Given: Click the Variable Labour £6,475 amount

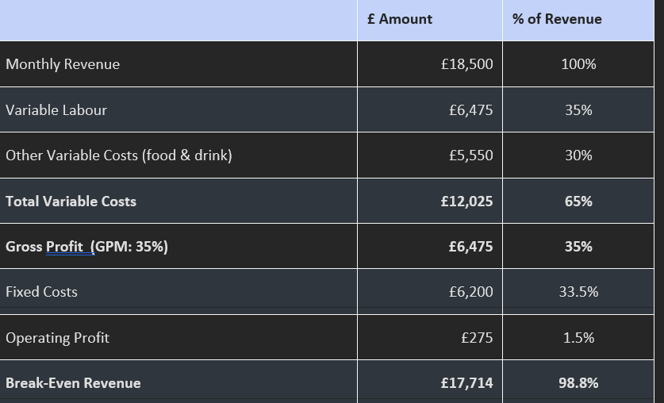Looking at the screenshot, I should (x=471, y=110).
